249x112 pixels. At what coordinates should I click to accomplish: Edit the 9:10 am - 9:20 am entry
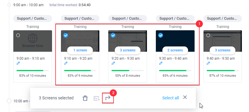66,63
